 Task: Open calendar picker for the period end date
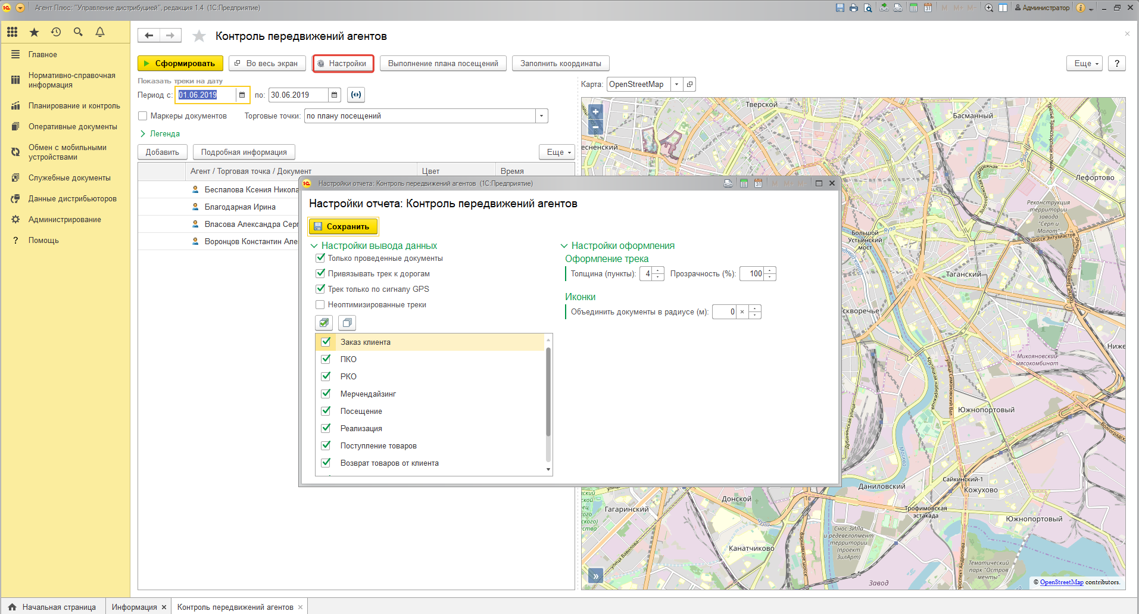335,95
